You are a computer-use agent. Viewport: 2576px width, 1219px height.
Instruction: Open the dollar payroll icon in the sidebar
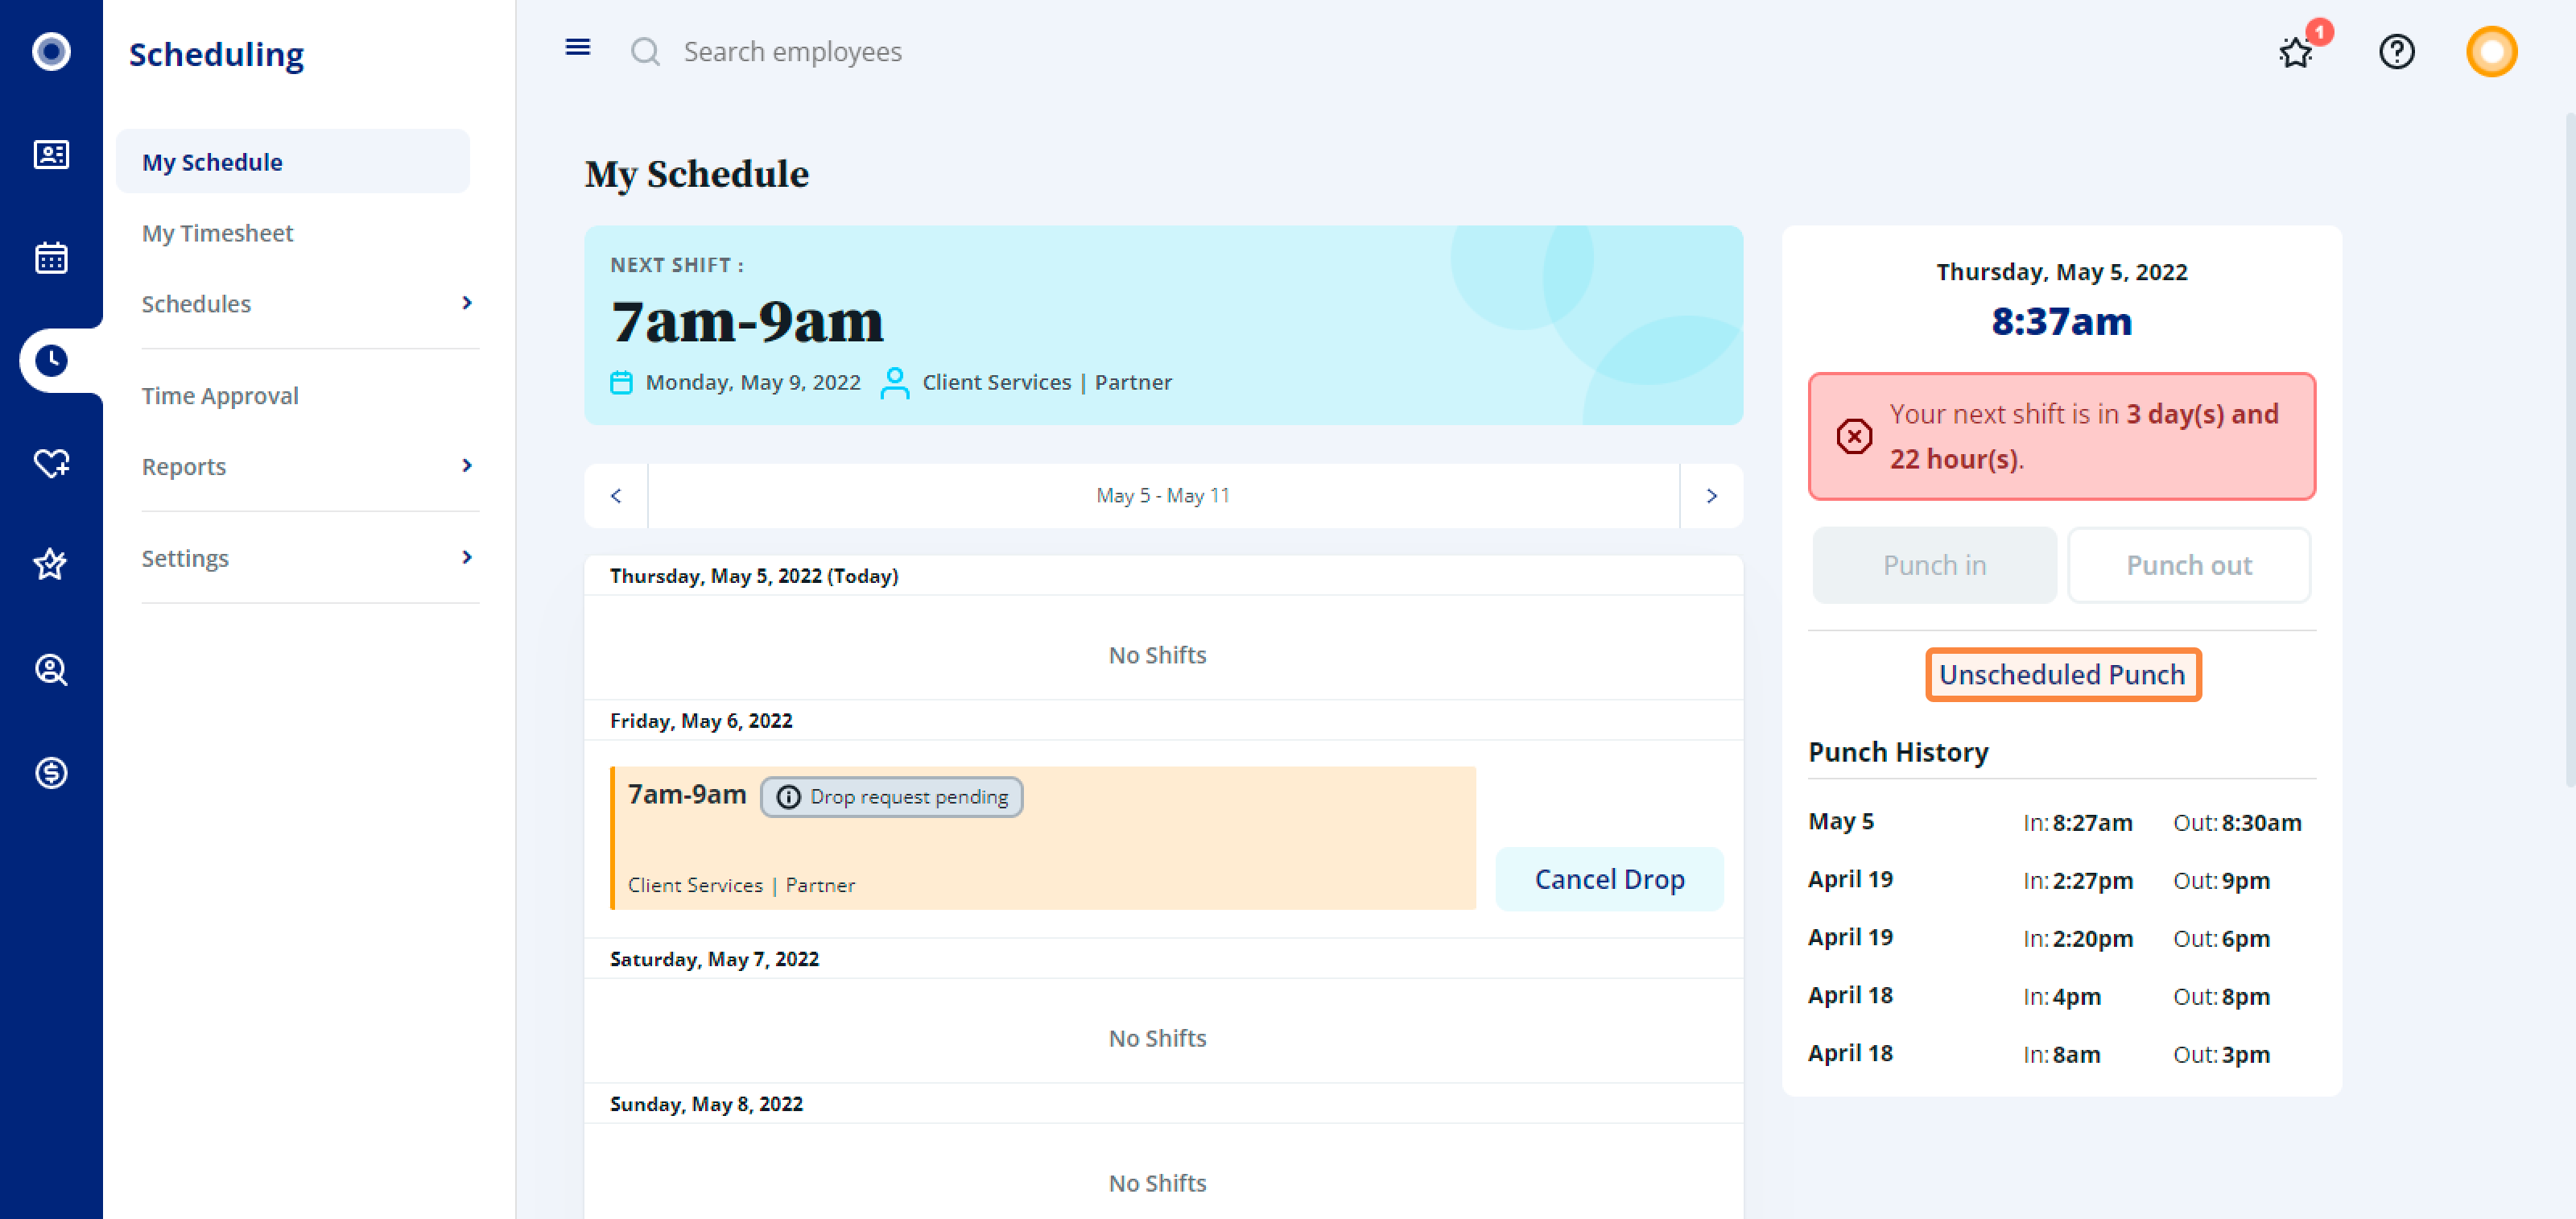[x=51, y=772]
